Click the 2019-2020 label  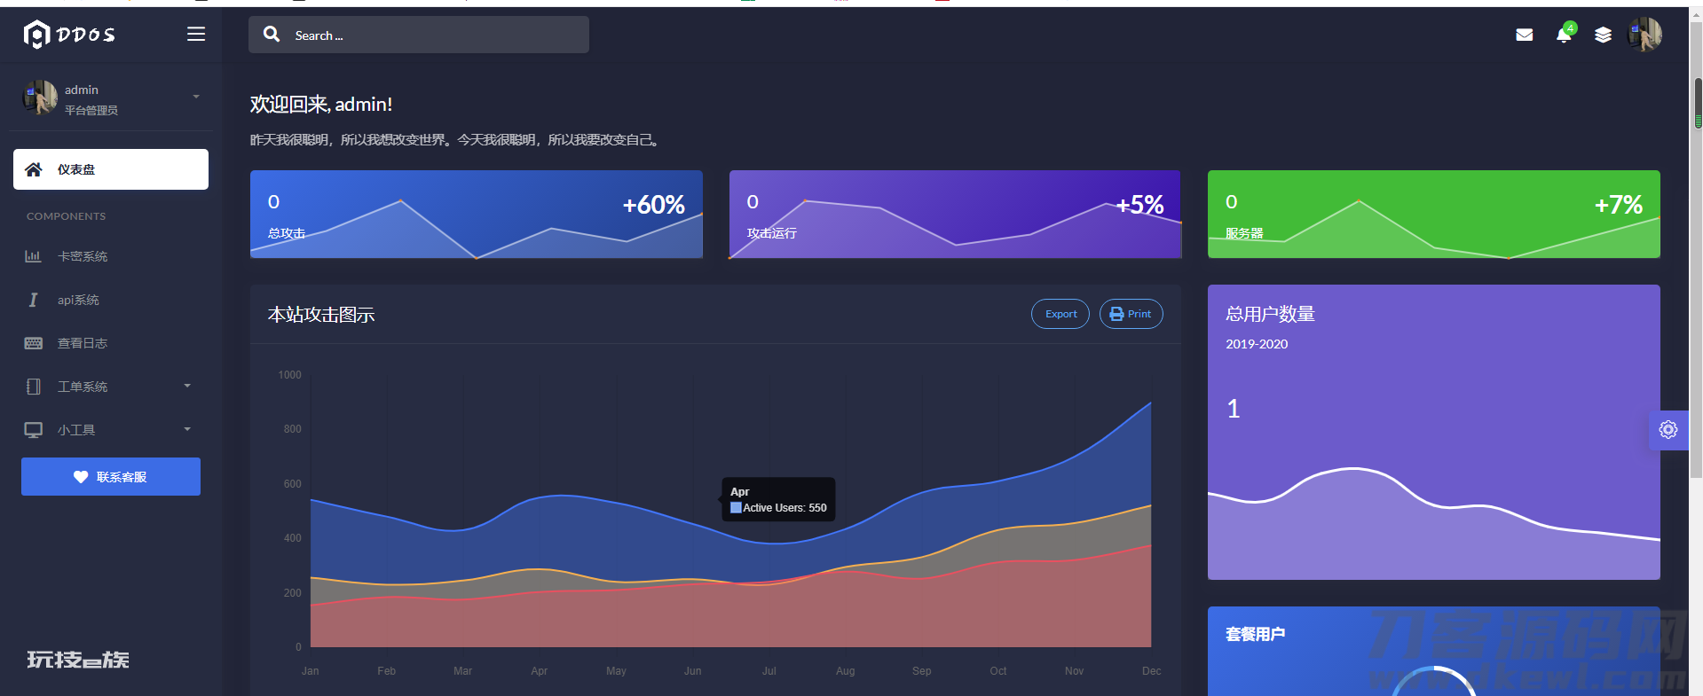point(1257,344)
